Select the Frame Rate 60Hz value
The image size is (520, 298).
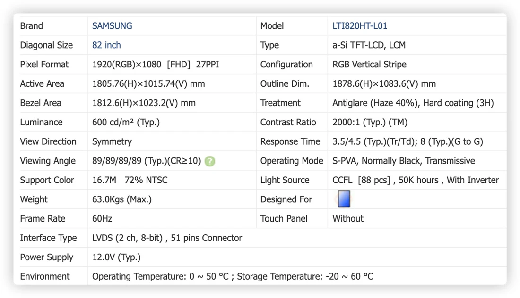(x=102, y=219)
